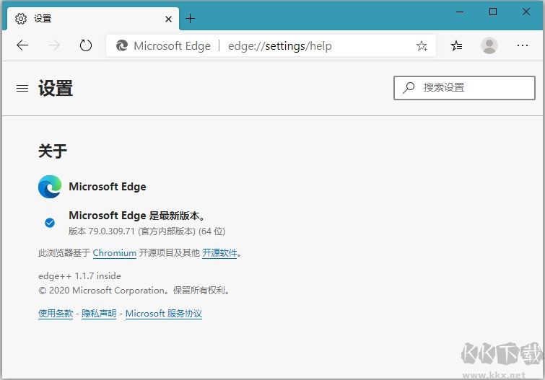Click the Microsoft Edge logo in About

[x=50, y=187]
